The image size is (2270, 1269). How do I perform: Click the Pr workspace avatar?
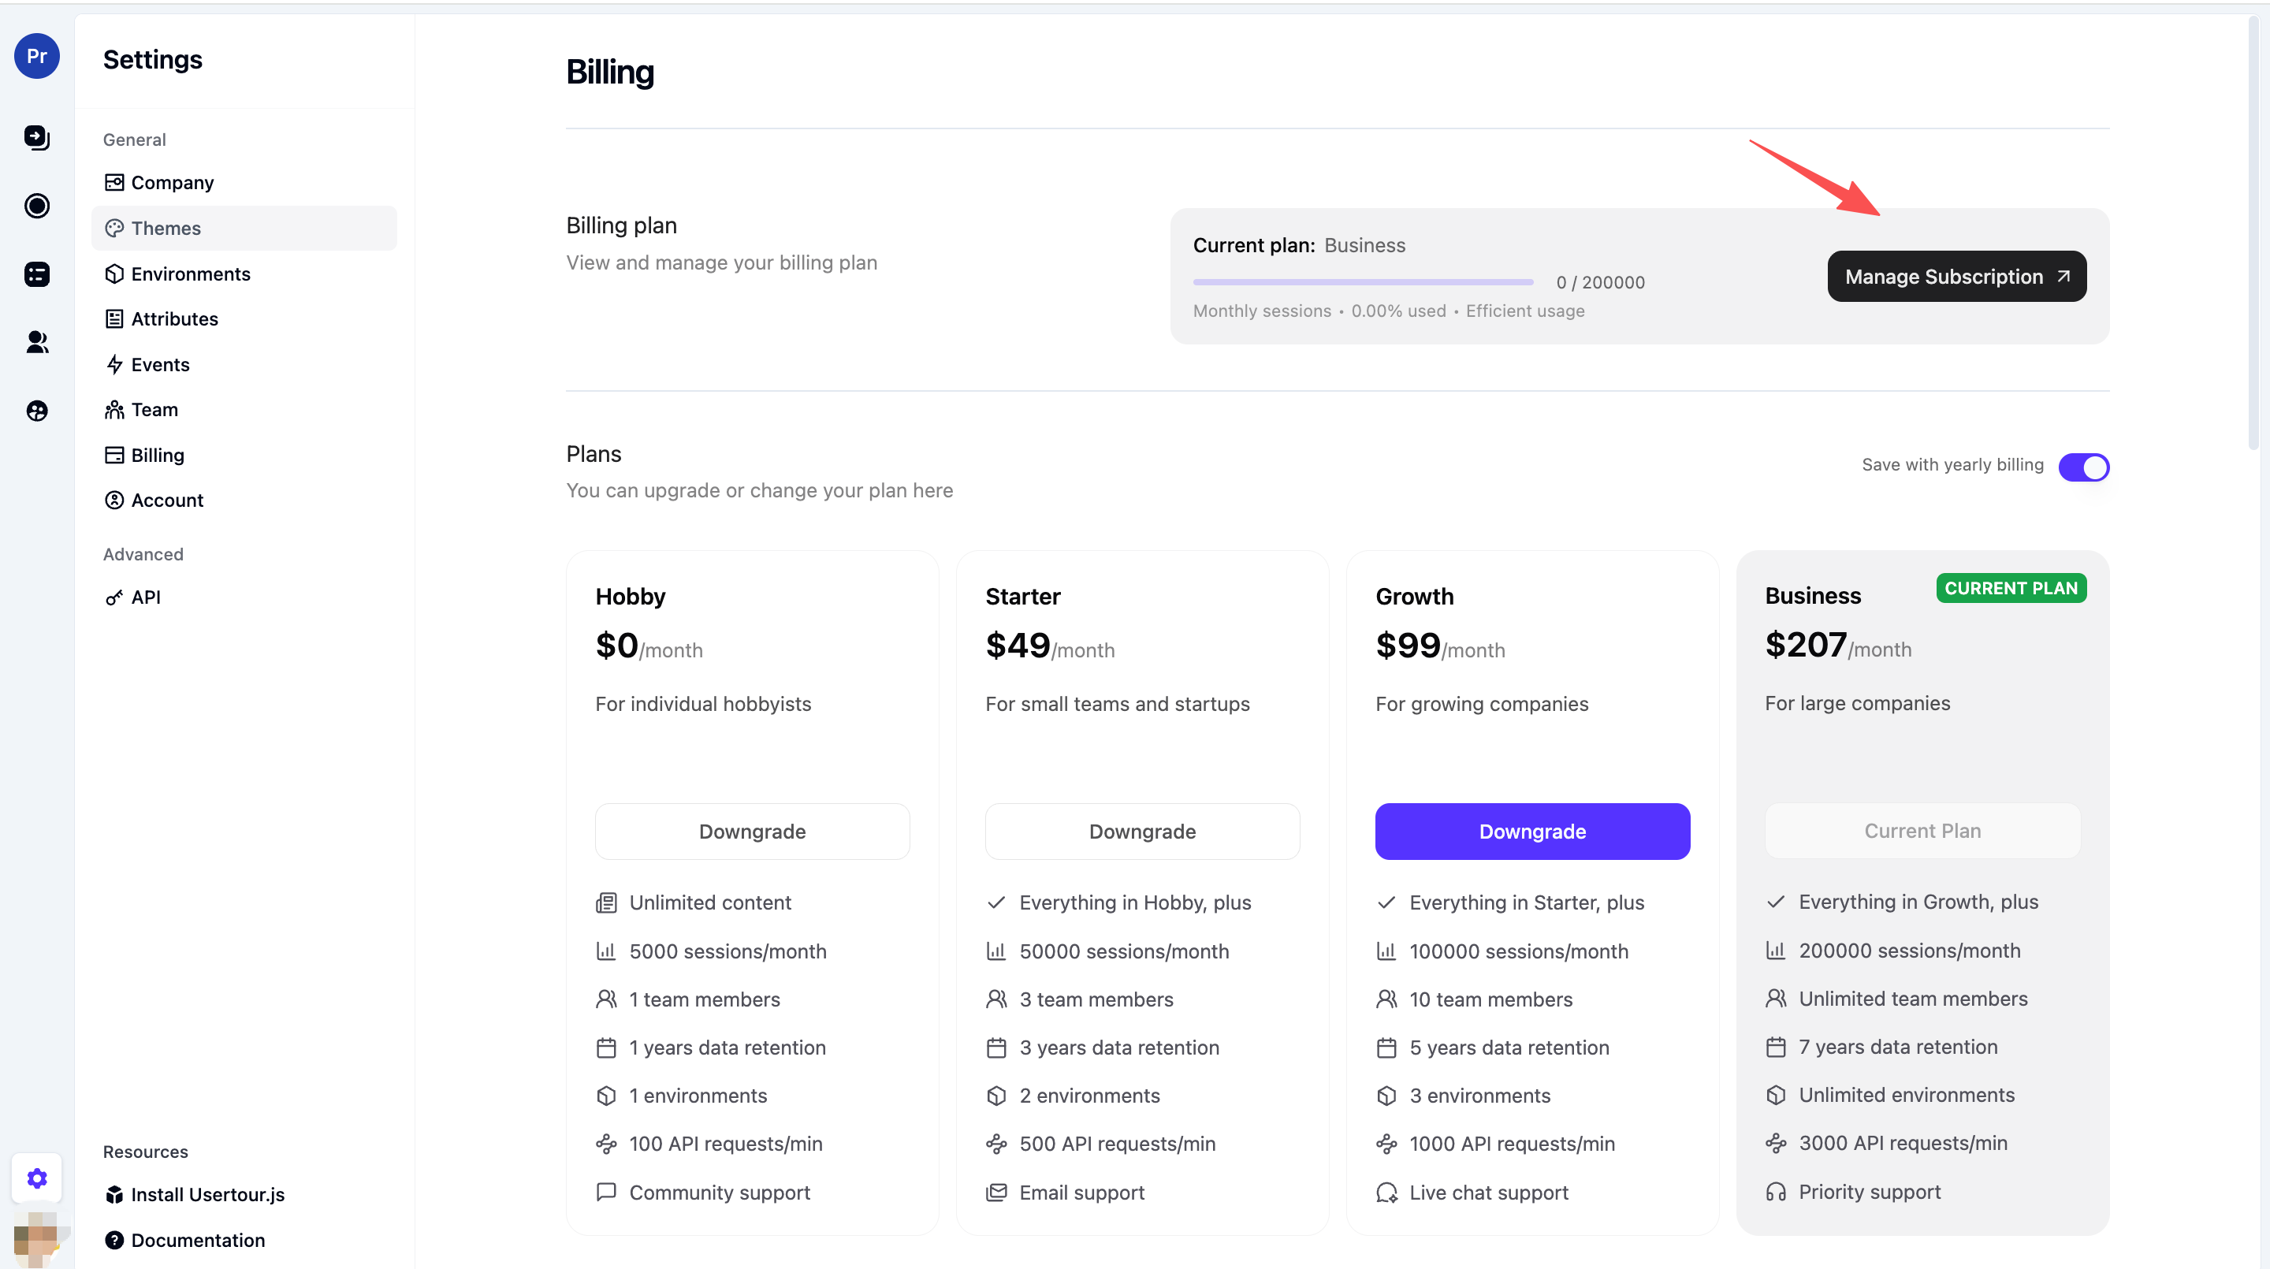tap(37, 55)
